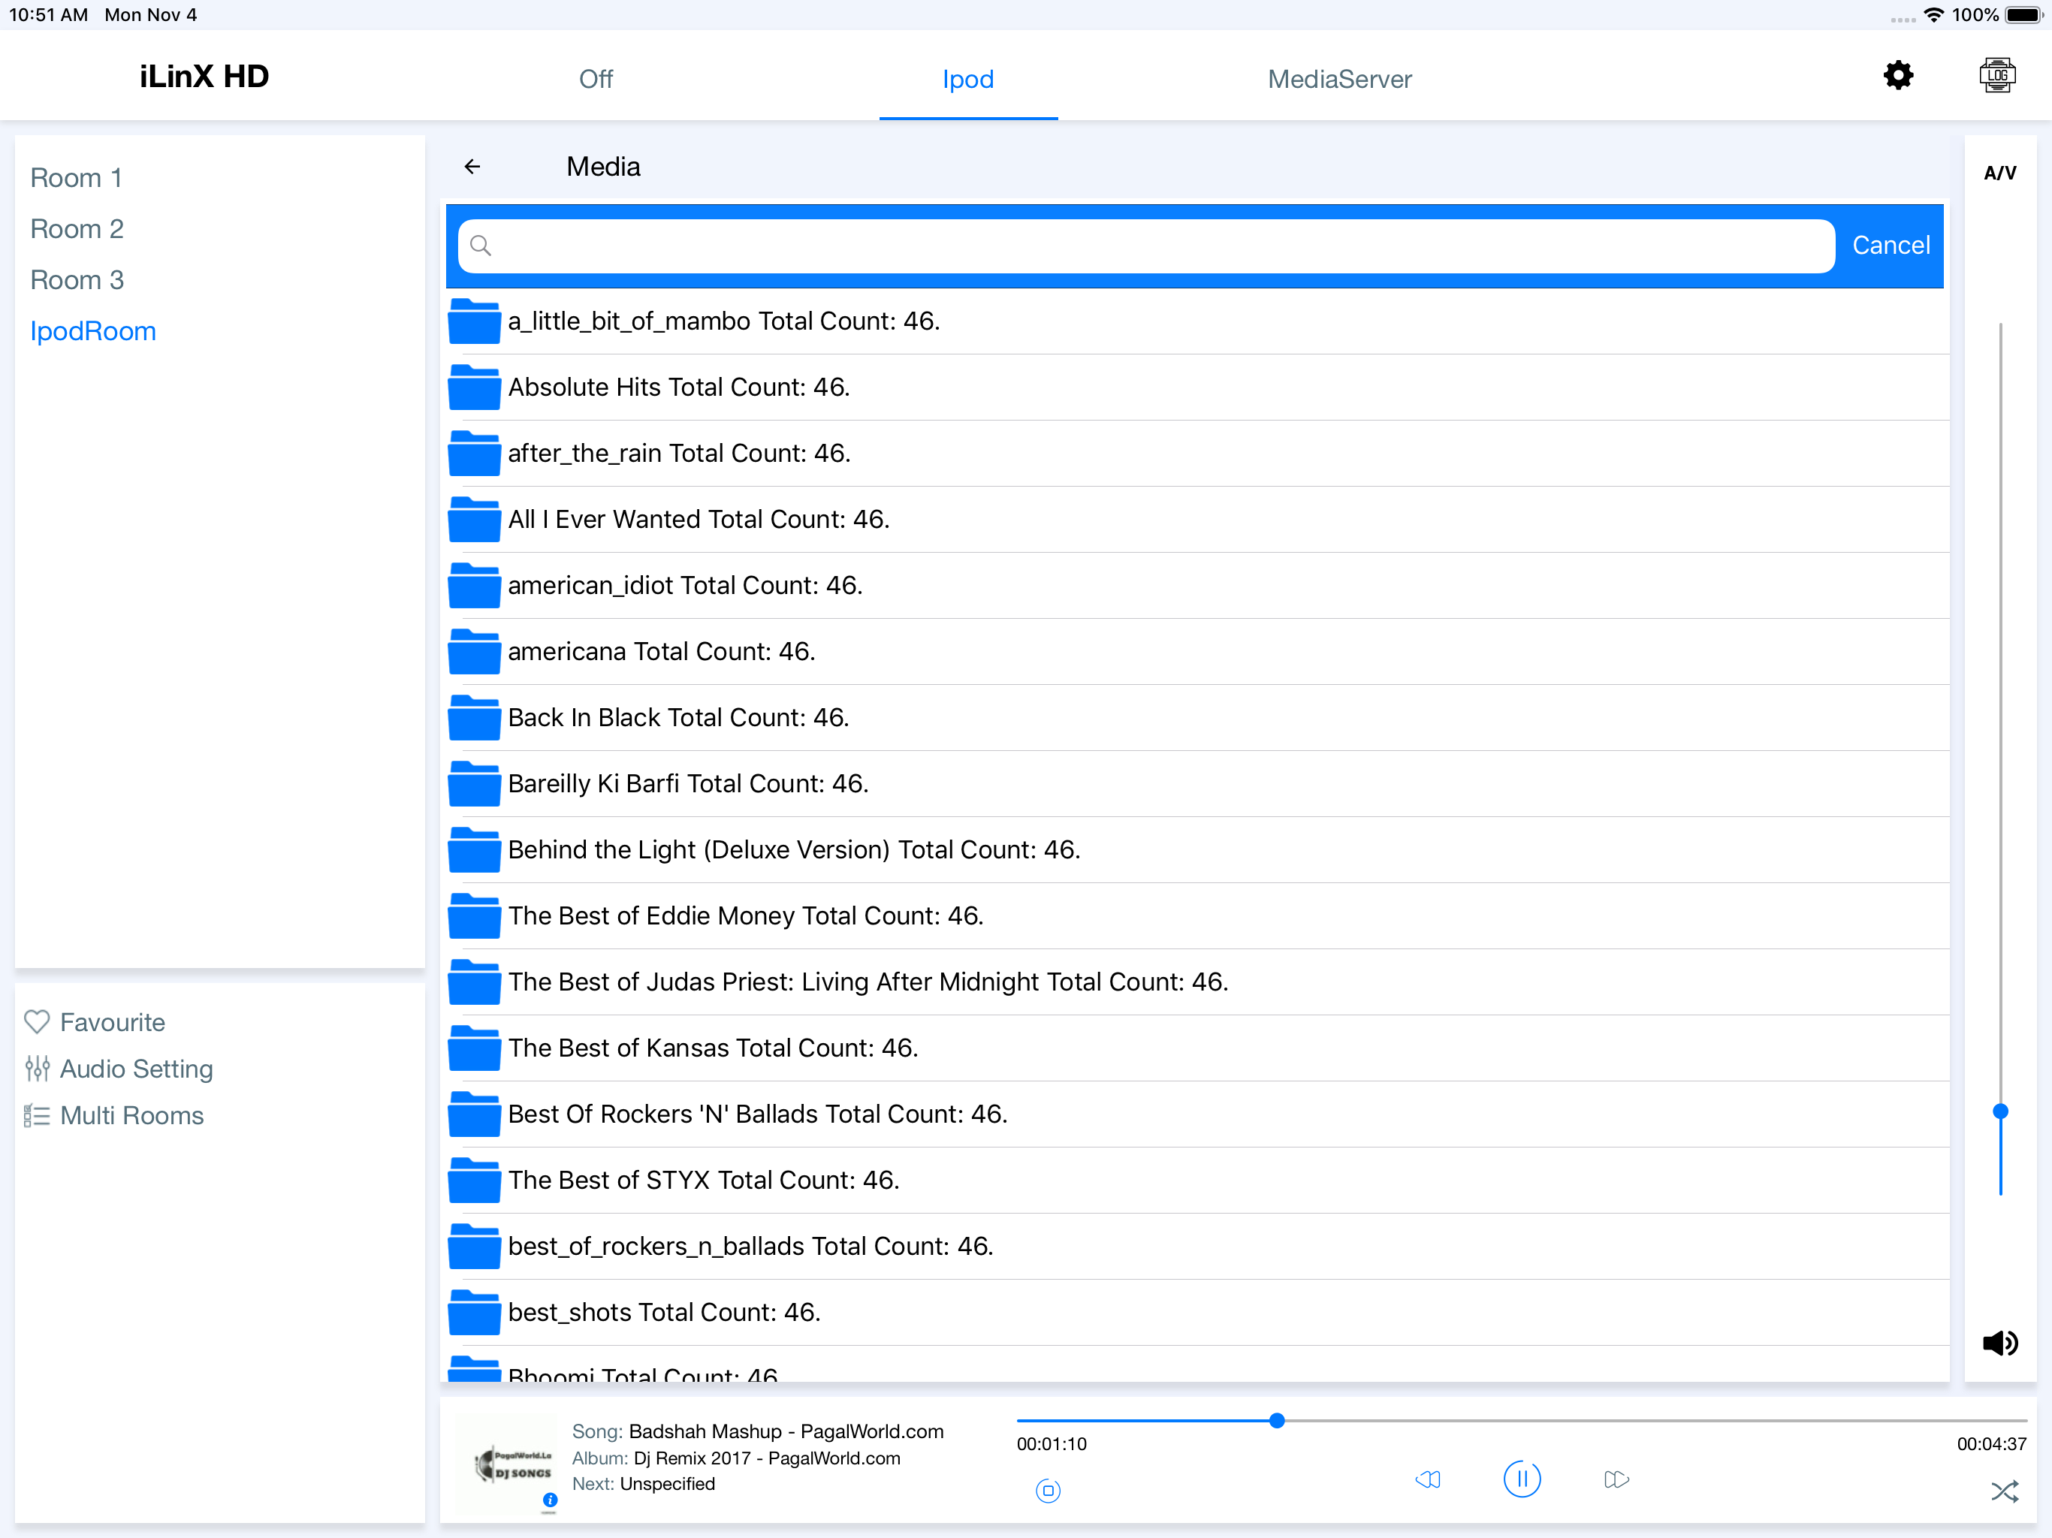
Task: Click the 10:51 AM clock
Action: [48, 15]
